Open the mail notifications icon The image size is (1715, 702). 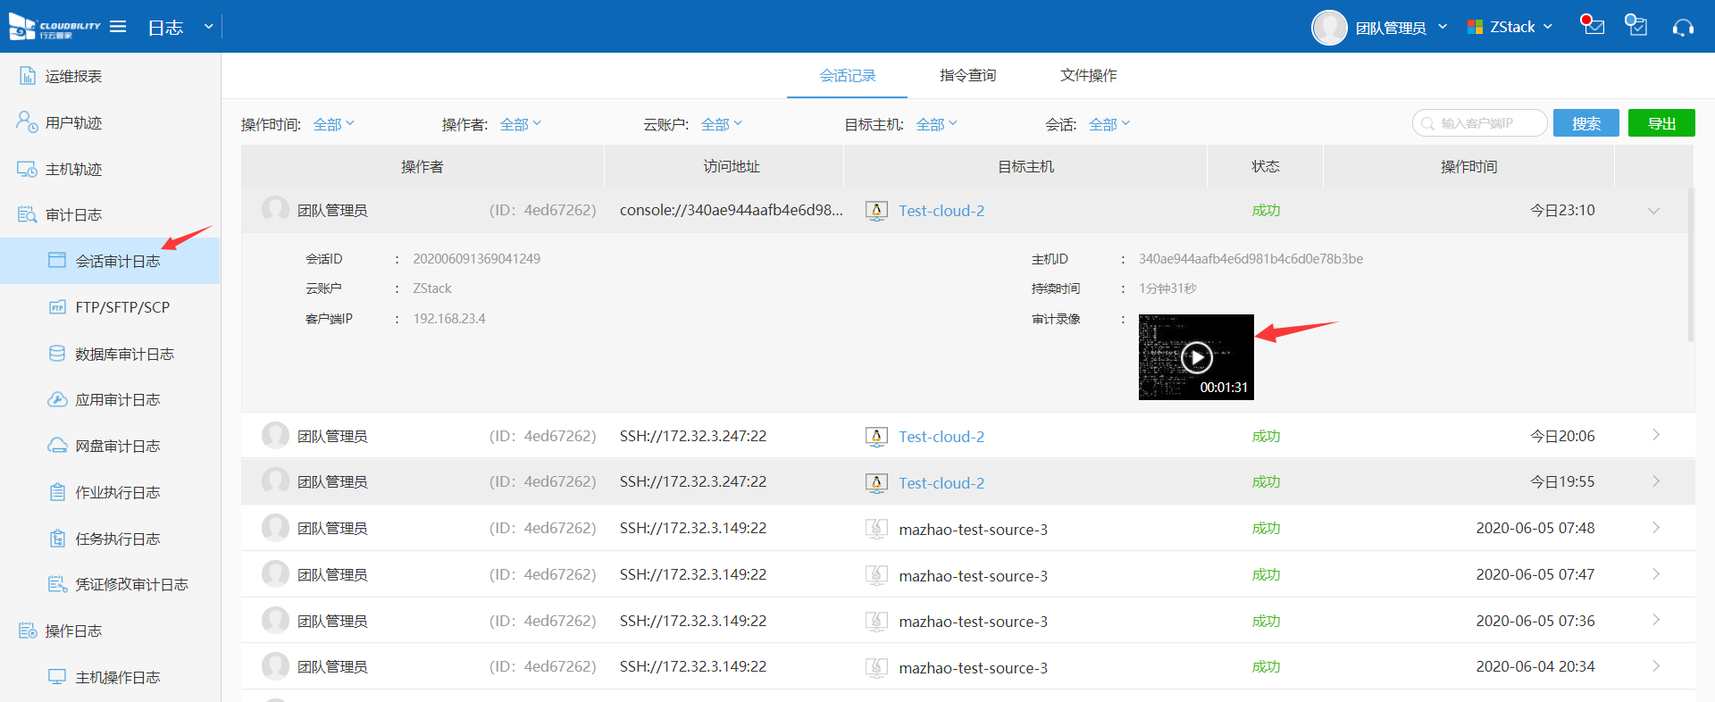point(1593,26)
